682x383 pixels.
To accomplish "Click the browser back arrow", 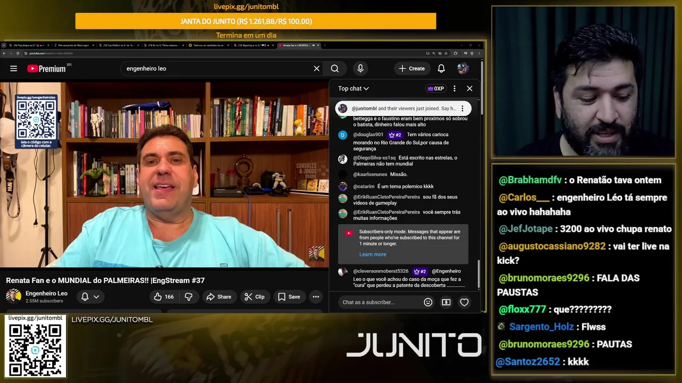I will coord(4,53).
